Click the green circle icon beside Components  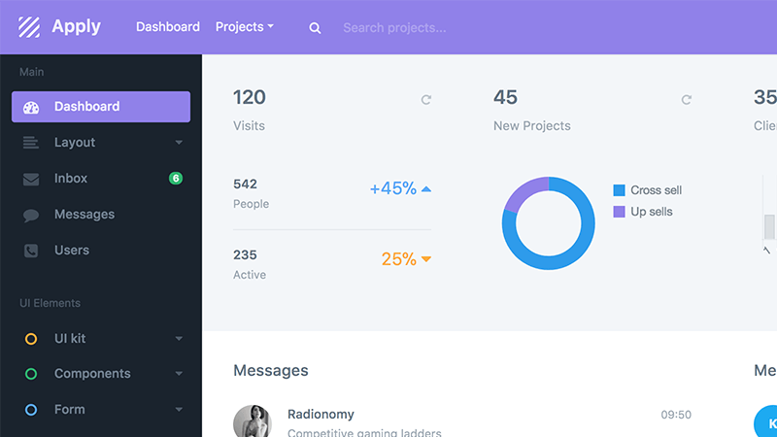[31, 374]
